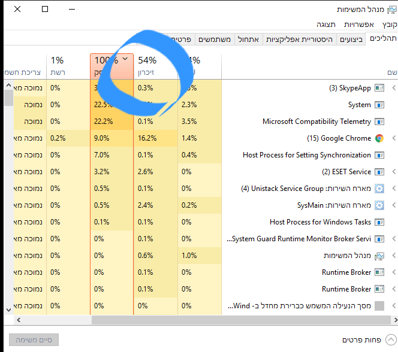Open the תצוגה menu
The width and height of the screenshot is (398, 352).
(326, 25)
